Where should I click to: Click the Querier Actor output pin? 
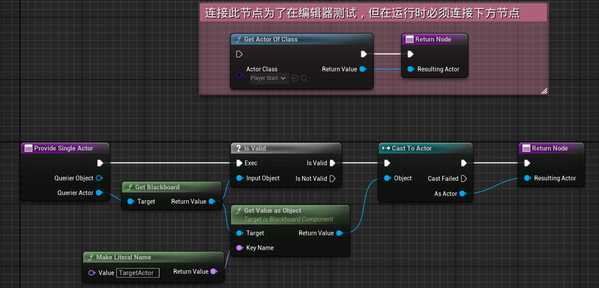[99, 193]
